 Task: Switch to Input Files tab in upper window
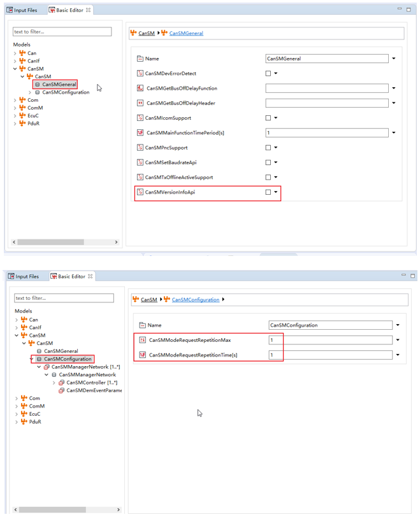click(x=22, y=10)
